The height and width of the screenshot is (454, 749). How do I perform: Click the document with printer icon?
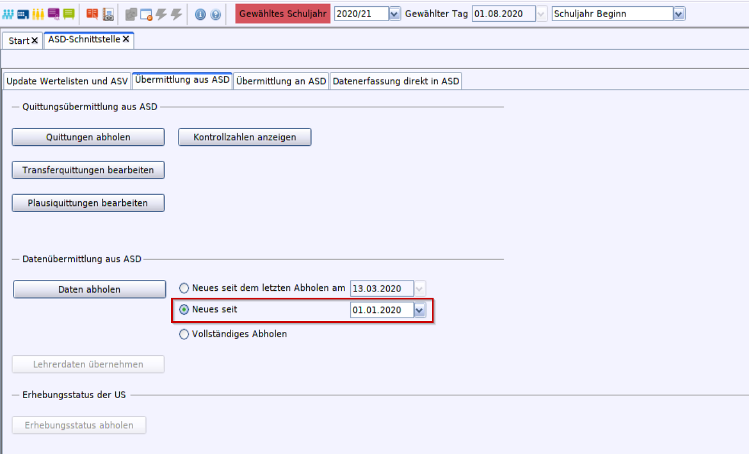coord(108,14)
